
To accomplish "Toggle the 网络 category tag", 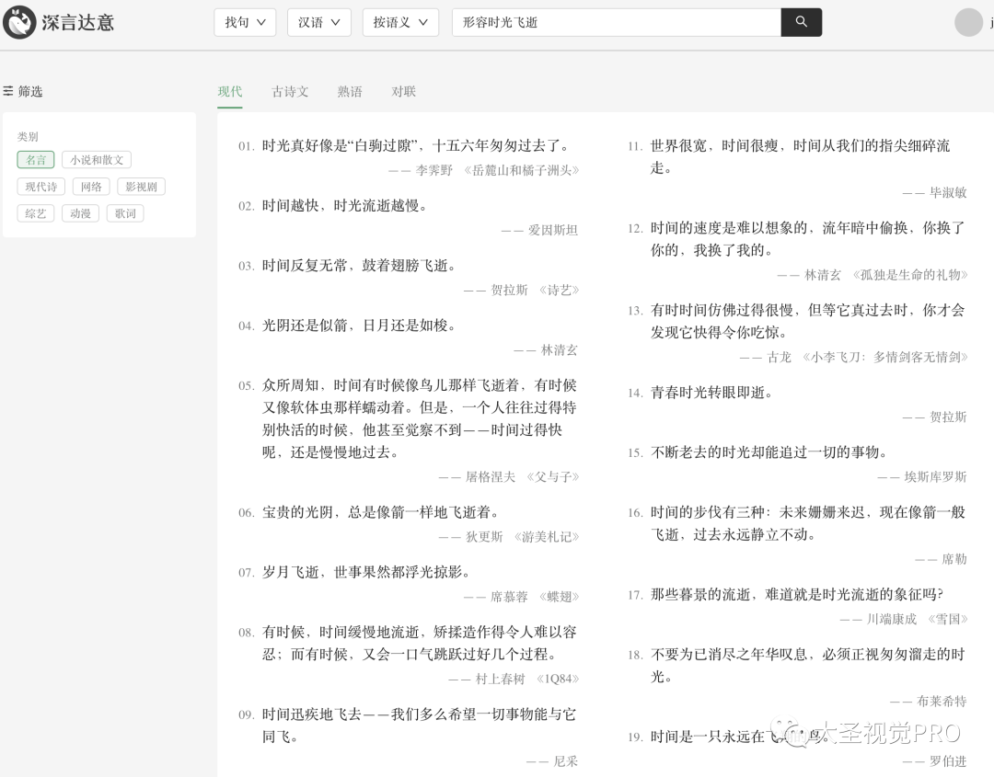I will (x=91, y=187).
